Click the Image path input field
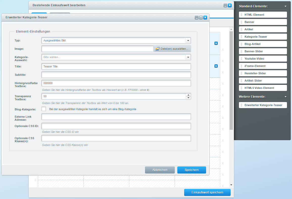Image resolution: width=292 pixels, height=199 pixels. (98, 49)
